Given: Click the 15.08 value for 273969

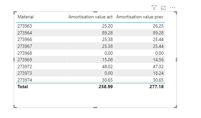Looking at the screenshot, I should [x=107, y=60].
